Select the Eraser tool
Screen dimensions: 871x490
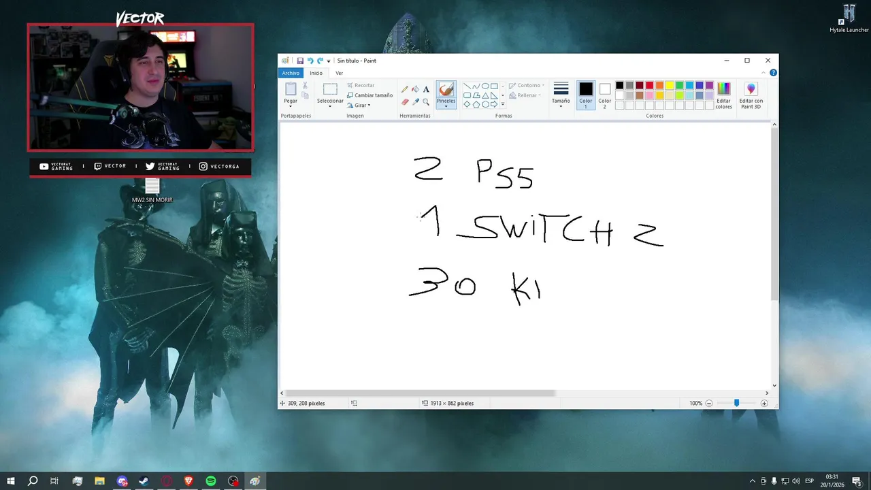coord(405,101)
